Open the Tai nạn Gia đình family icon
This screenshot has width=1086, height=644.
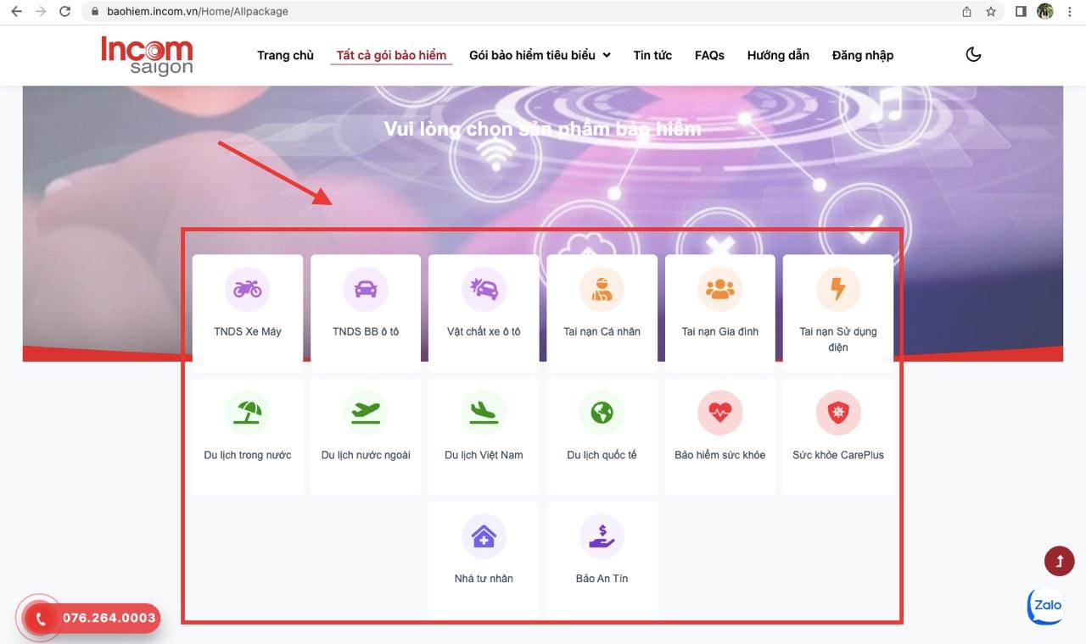(x=719, y=289)
